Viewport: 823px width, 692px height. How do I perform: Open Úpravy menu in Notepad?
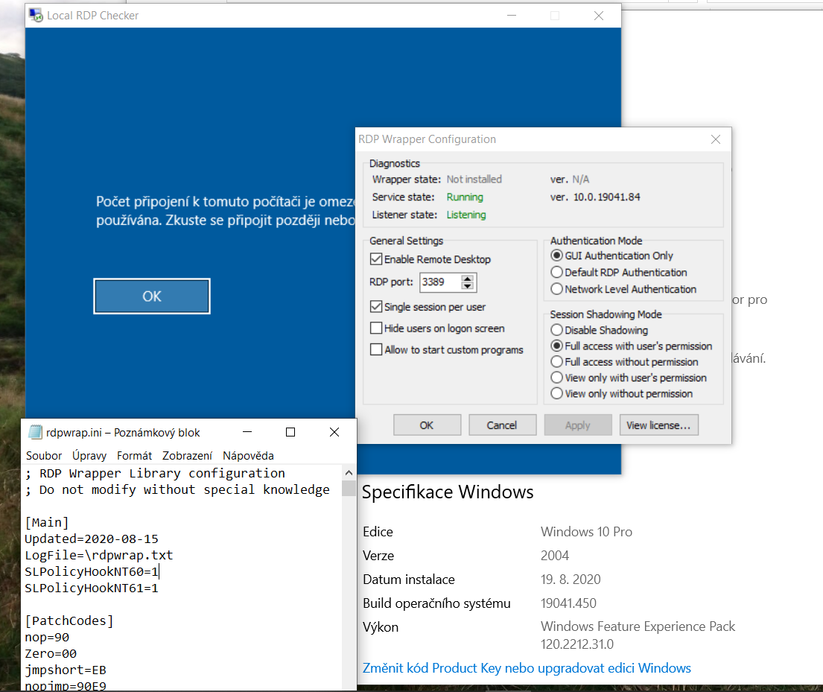89,456
